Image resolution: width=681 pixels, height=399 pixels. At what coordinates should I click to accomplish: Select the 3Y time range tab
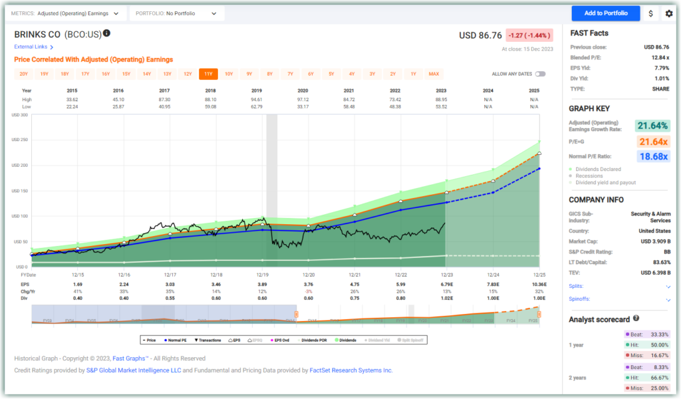tap(372, 74)
